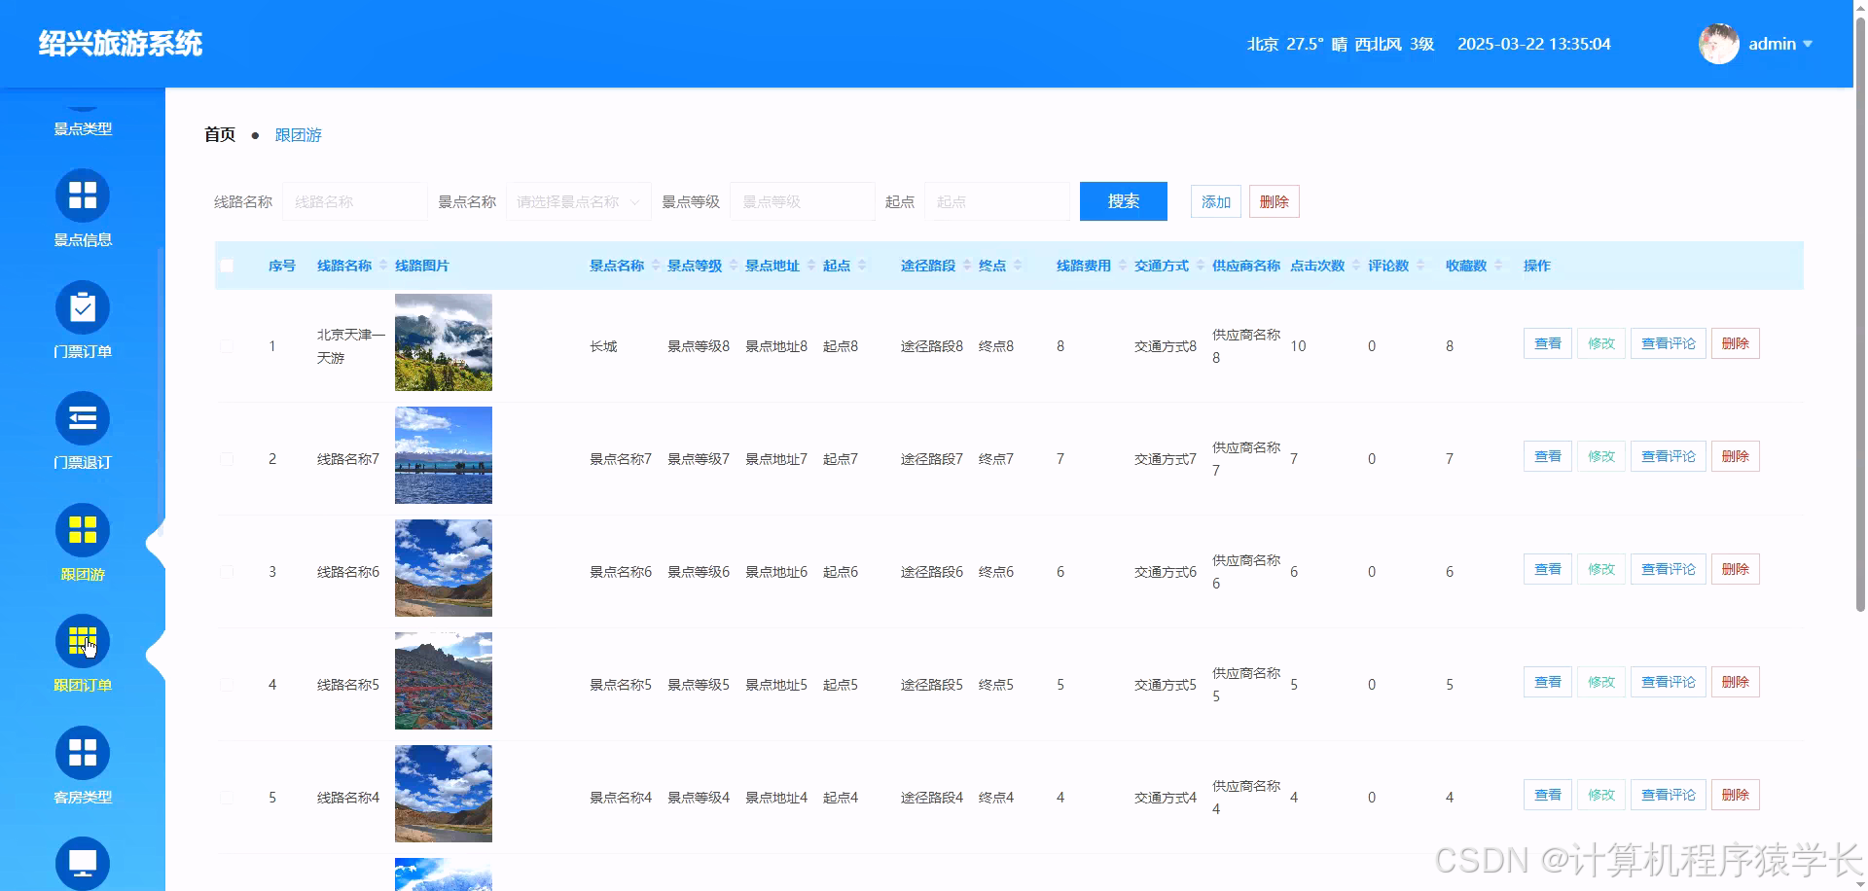Click 查看评论 for 线路名称6 row
Image resolution: width=1868 pixels, height=891 pixels.
[1668, 569]
